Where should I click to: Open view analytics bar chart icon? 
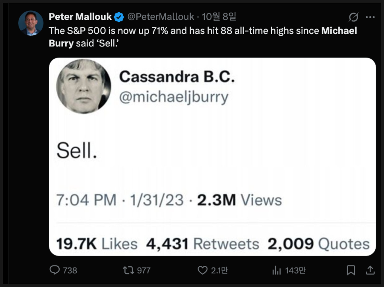pos(277,270)
